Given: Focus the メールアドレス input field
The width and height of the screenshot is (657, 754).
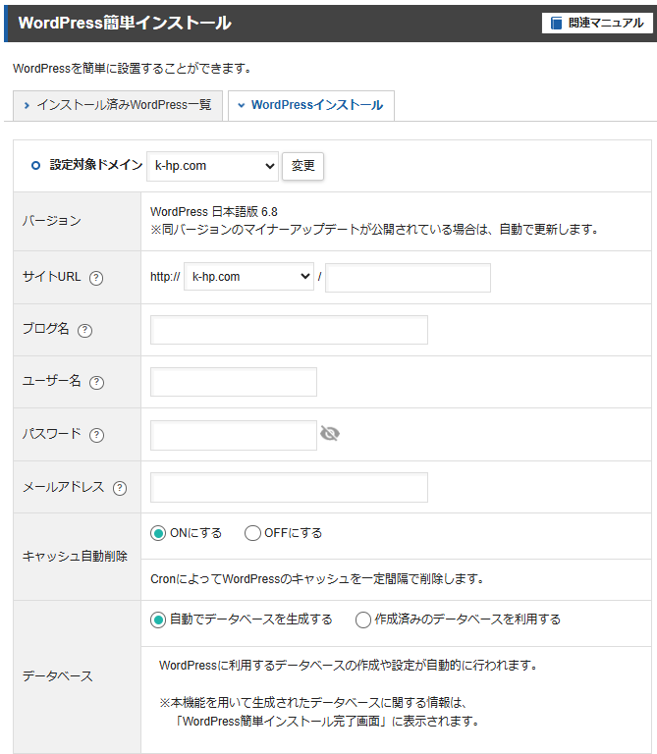Looking at the screenshot, I should coord(289,488).
